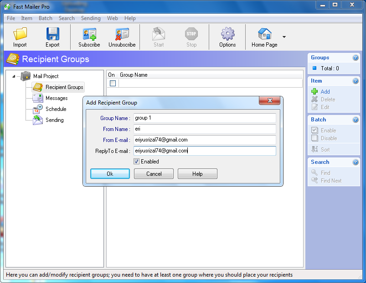Click the Unsubscribe toolbar icon
Screen dimensions: 366x283
coord(122,34)
